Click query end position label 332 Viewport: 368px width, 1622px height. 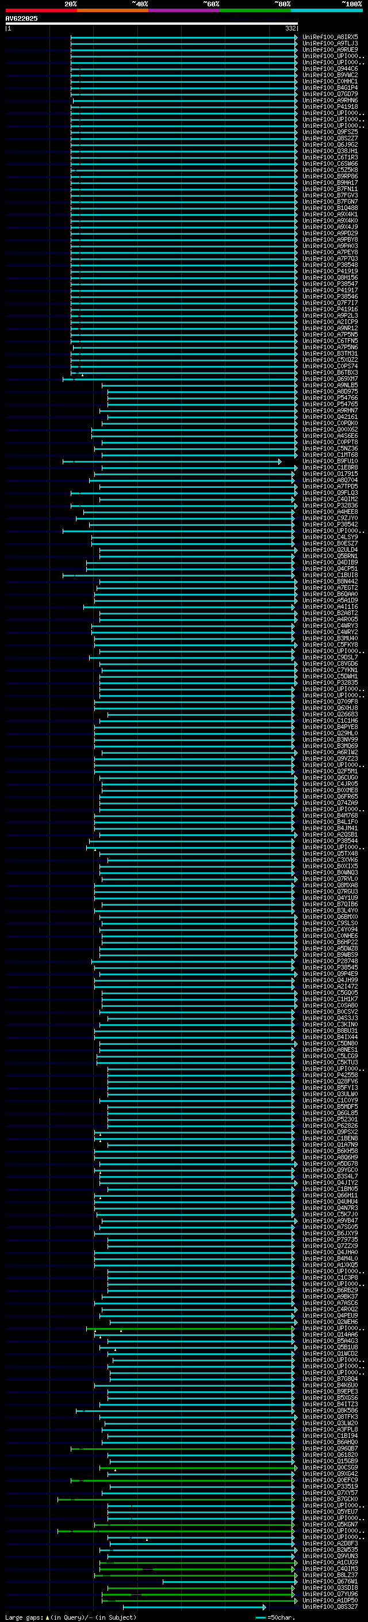click(x=290, y=28)
